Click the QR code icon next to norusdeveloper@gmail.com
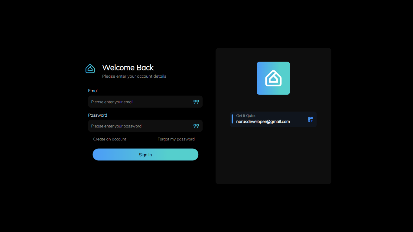This screenshot has width=413, height=232. coord(310,120)
